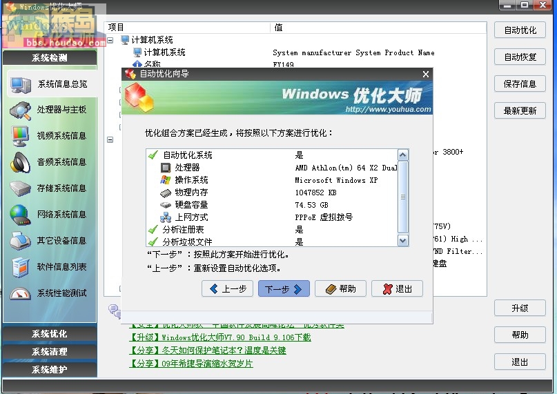The height and width of the screenshot is (394, 557).
Task: Open 网络系统信息 globe icon
Action: 20,215
